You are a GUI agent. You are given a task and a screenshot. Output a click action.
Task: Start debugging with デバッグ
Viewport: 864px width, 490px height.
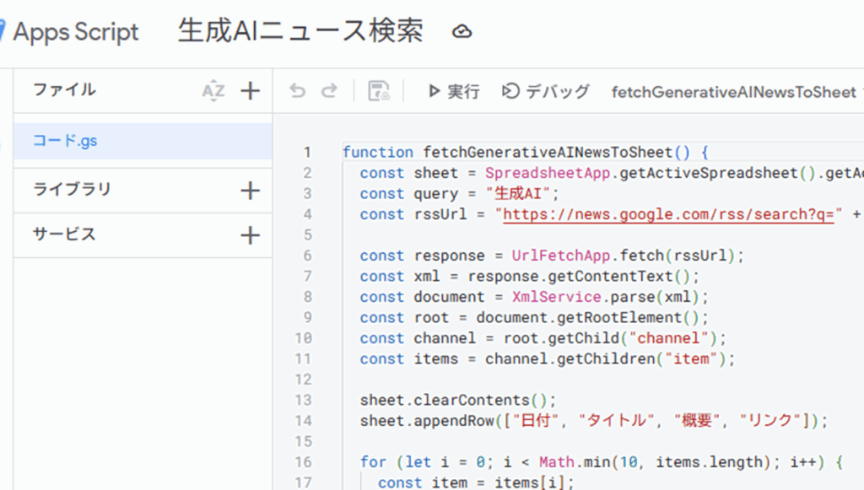coord(546,91)
